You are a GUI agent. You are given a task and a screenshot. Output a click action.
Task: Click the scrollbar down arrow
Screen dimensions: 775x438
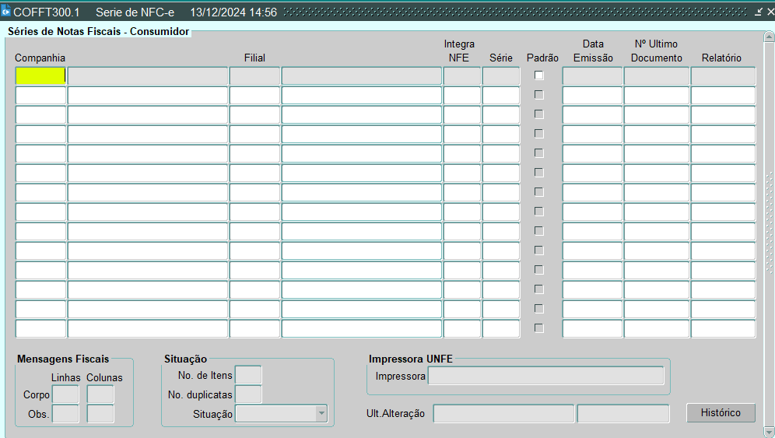(769, 432)
